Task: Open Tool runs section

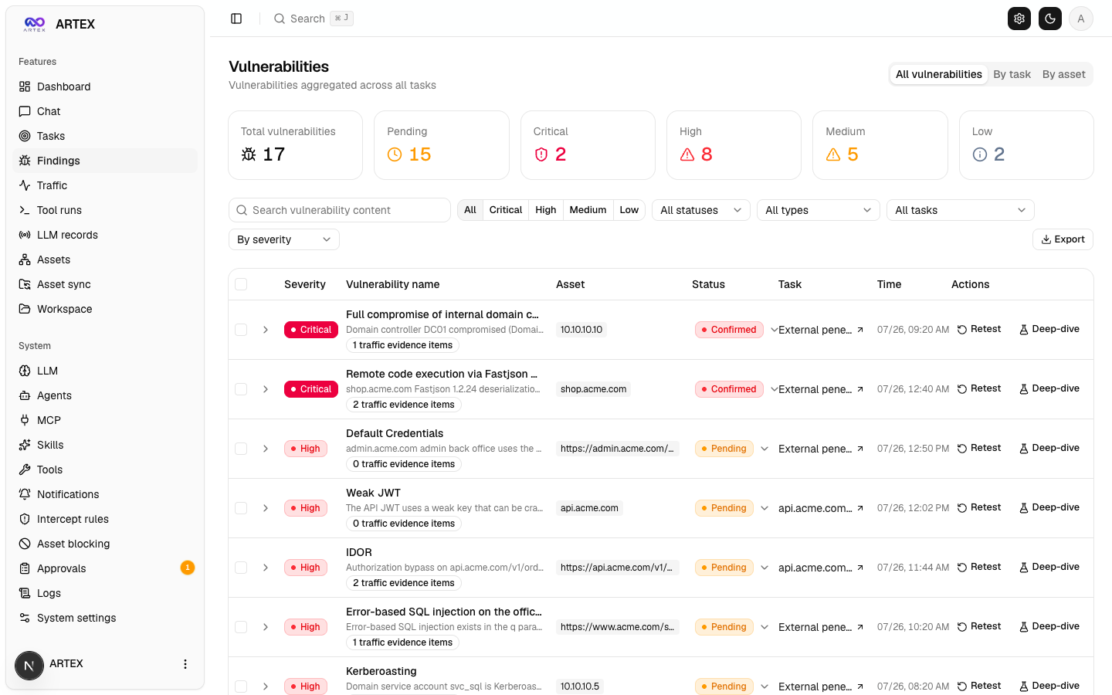Action: pos(105,210)
